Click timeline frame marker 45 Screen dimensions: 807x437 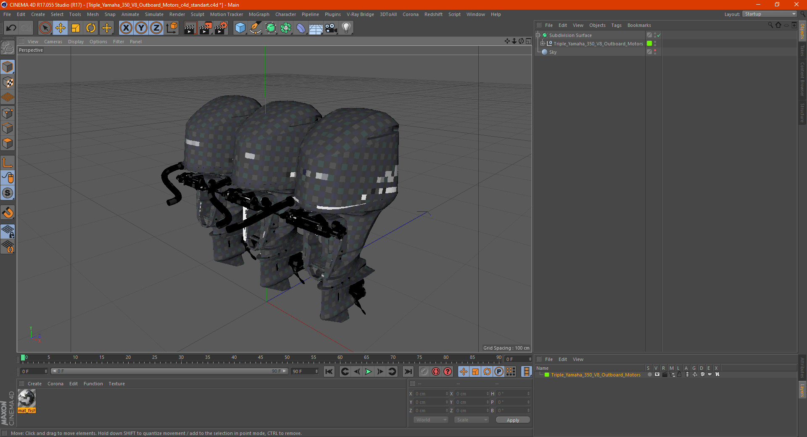pos(261,358)
